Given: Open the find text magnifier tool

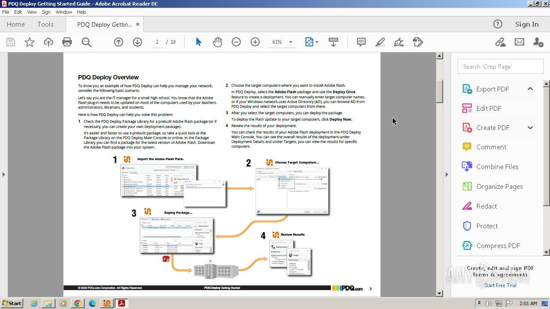Looking at the screenshot, I should [x=86, y=42].
